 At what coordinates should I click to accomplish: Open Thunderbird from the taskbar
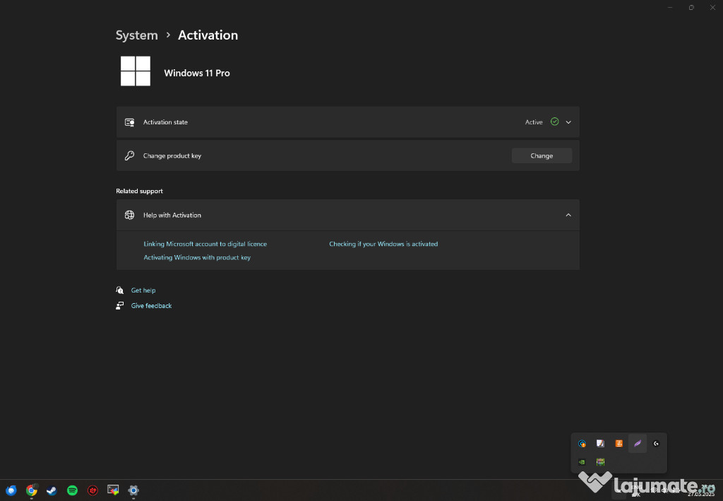click(11, 490)
